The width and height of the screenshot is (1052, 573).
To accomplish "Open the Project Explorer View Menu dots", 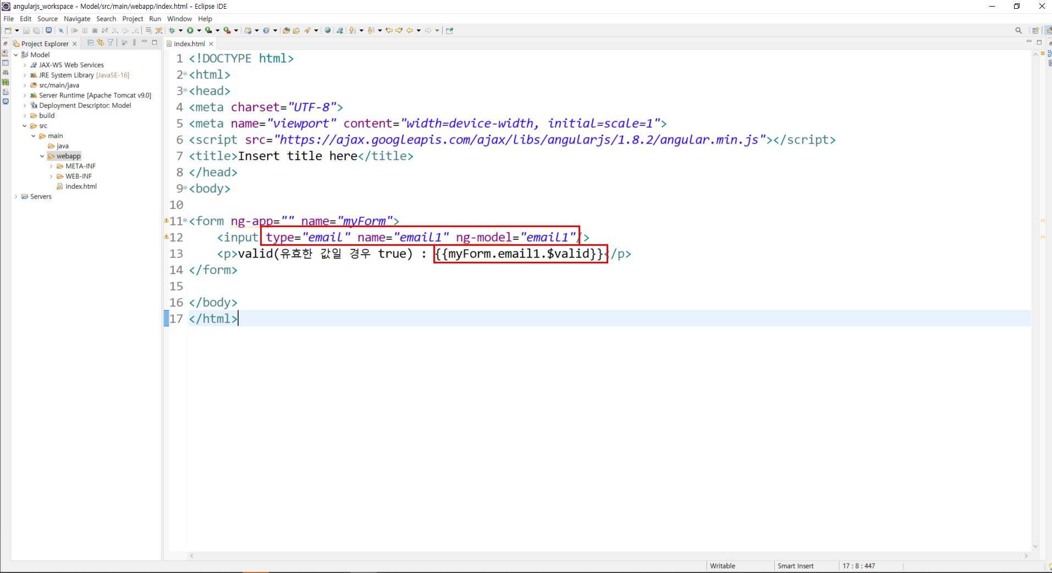I will [x=134, y=43].
